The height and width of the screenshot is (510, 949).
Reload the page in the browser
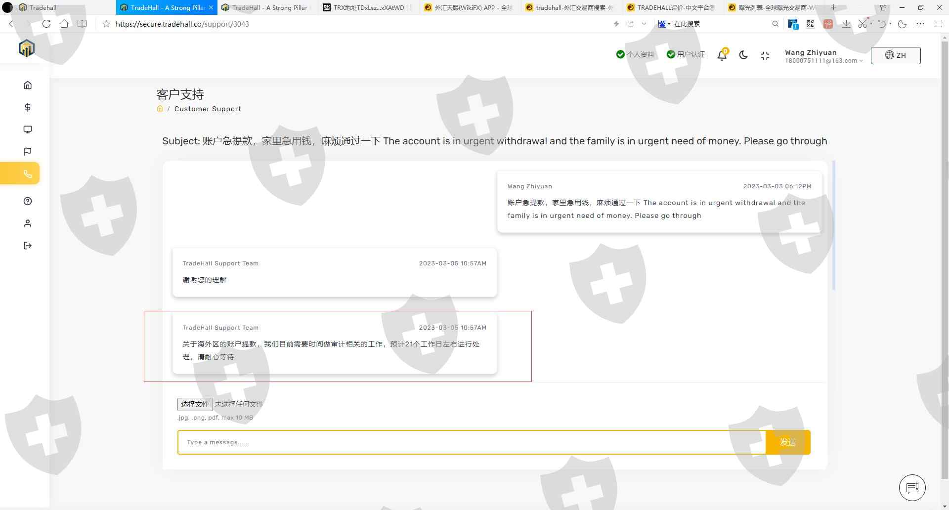pyautogui.click(x=46, y=24)
